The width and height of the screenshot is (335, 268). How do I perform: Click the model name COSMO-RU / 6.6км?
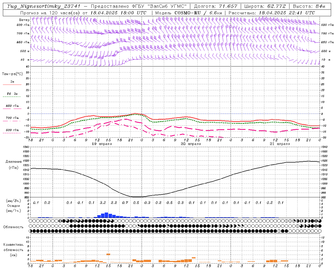pos(198,13)
